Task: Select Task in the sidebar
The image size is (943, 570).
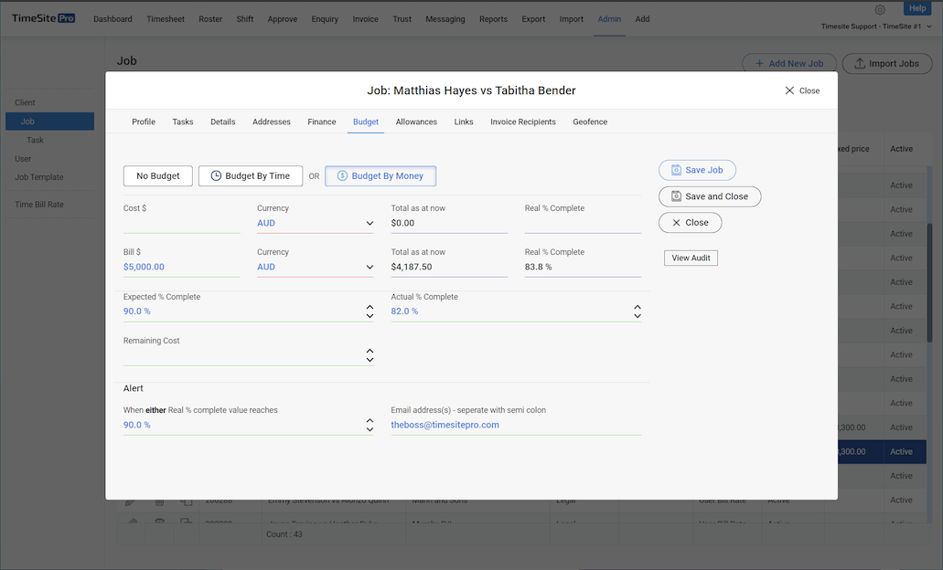Action: [35, 140]
